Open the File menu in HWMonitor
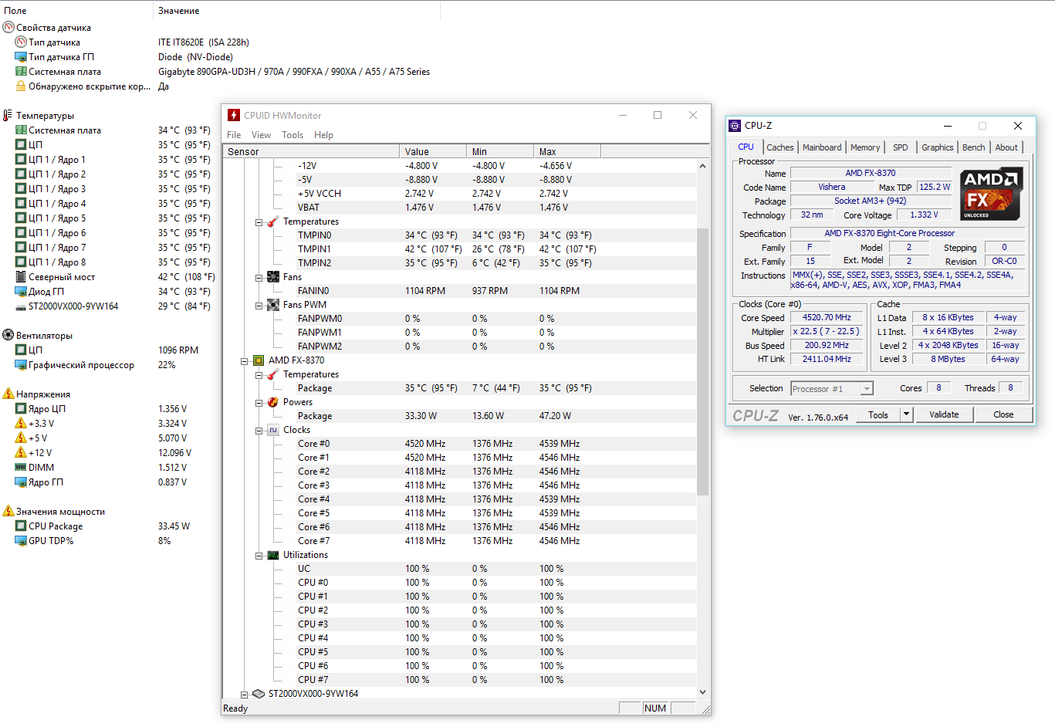This screenshot has width=1055, height=727. click(x=234, y=135)
